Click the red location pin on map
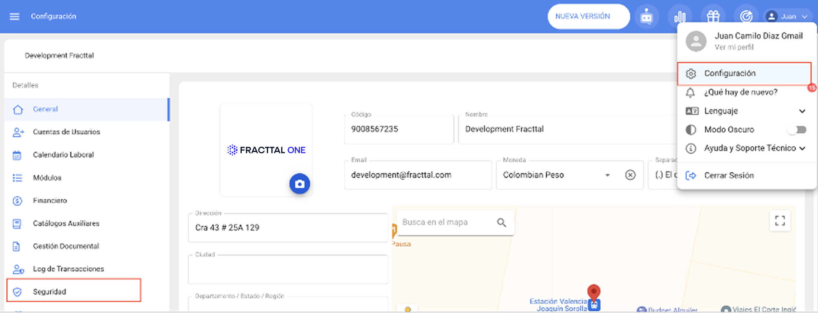Image resolution: width=818 pixels, height=313 pixels. click(x=594, y=293)
